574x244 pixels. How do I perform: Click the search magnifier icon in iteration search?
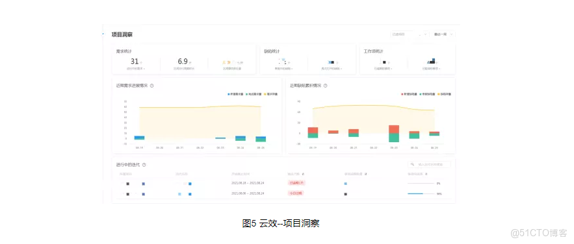tap(413, 165)
